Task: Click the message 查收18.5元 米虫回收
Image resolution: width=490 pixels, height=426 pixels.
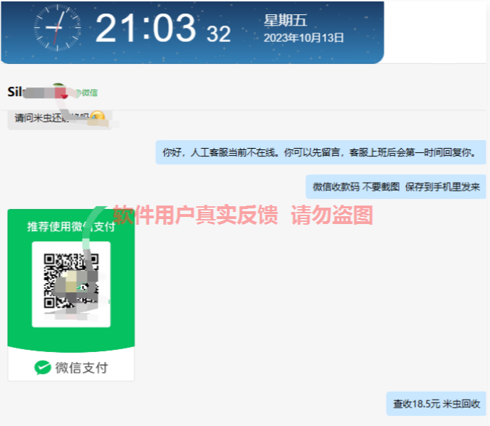Action: pyautogui.click(x=437, y=404)
